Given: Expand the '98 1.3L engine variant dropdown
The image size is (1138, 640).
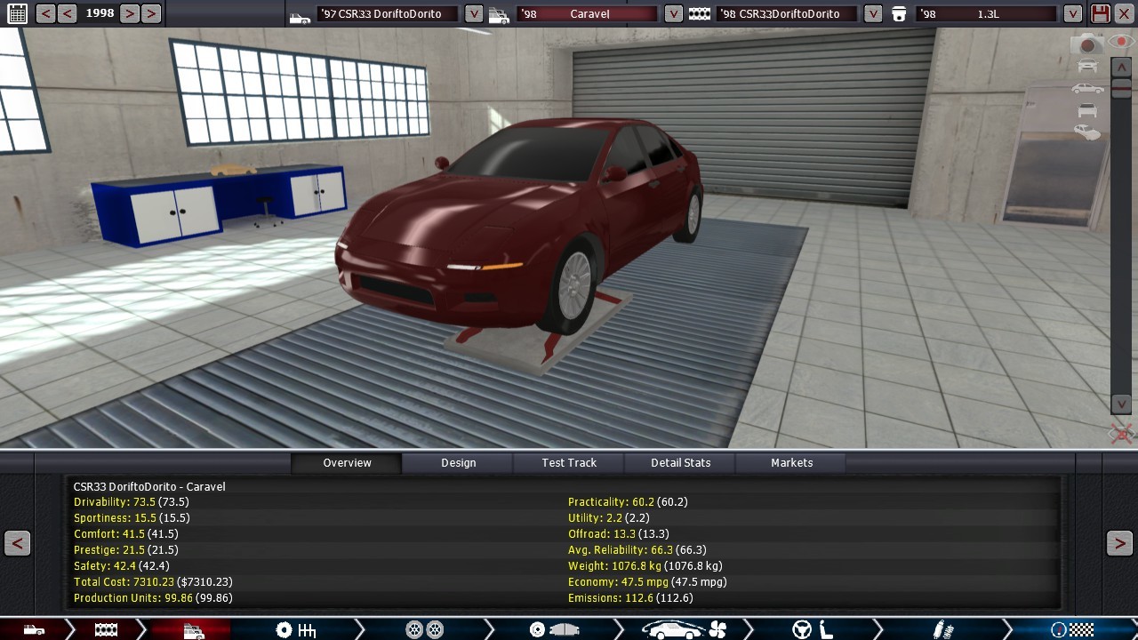Looking at the screenshot, I should [x=1073, y=14].
